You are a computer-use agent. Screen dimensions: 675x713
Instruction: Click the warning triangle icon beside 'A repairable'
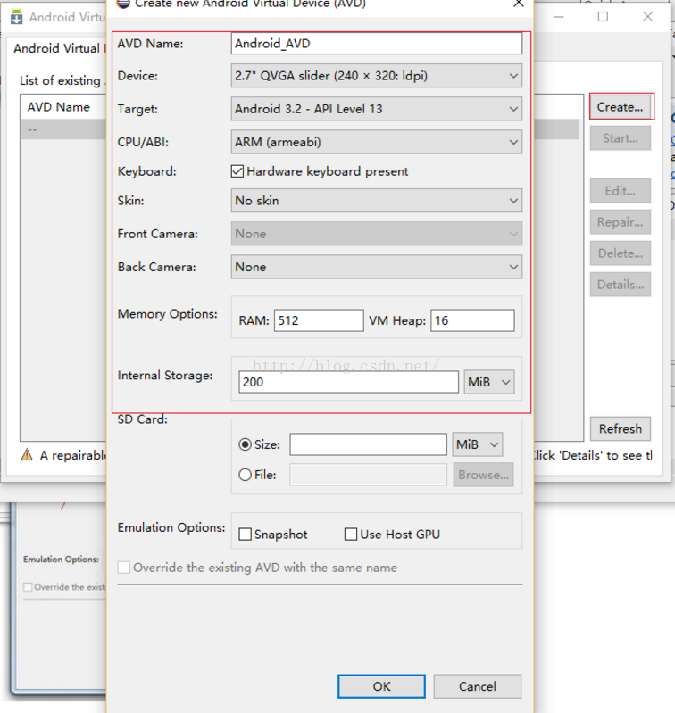click(x=27, y=454)
